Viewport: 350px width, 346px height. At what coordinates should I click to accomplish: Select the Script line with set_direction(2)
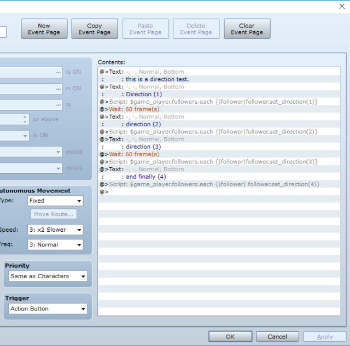pyautogui.click(x=219, y=132)
